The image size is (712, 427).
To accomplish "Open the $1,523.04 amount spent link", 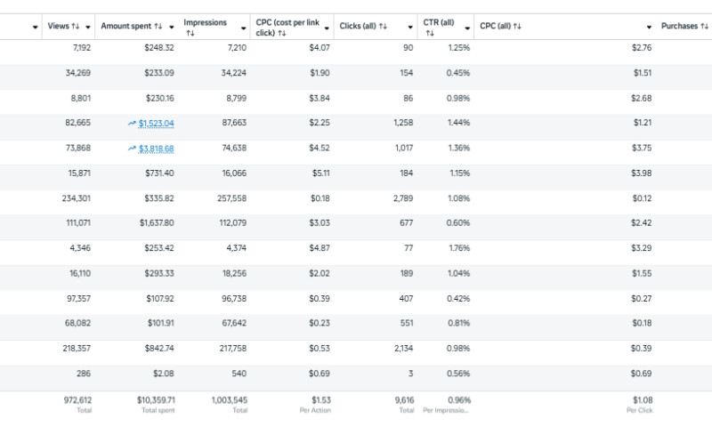I will (157, 124).
